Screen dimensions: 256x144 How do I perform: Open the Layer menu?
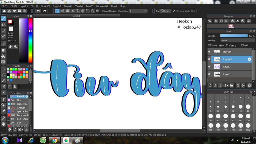click(24, 6)
